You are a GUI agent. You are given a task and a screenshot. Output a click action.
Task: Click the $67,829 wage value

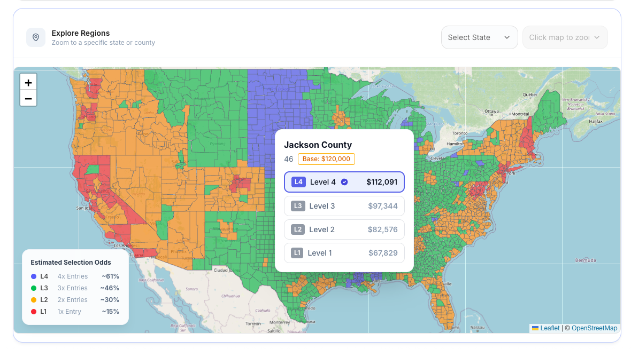(383, 253)
